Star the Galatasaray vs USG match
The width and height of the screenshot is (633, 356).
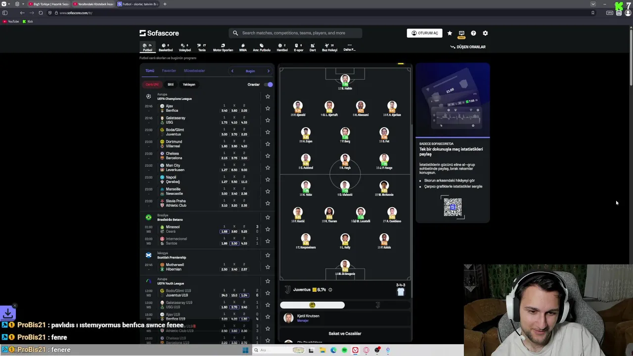(x=268, y=120)
